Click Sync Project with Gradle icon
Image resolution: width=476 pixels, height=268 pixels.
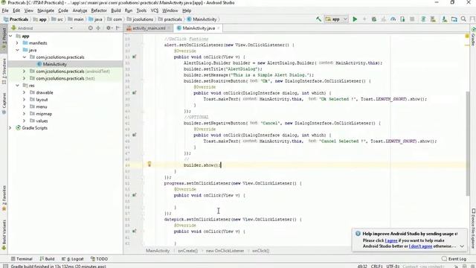click(423, 19)
